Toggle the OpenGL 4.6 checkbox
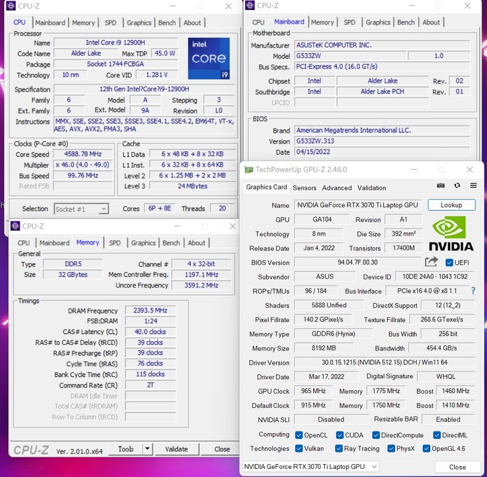Image resolution: width=487 pixels, height=477 pixels. tap(426, 449)
